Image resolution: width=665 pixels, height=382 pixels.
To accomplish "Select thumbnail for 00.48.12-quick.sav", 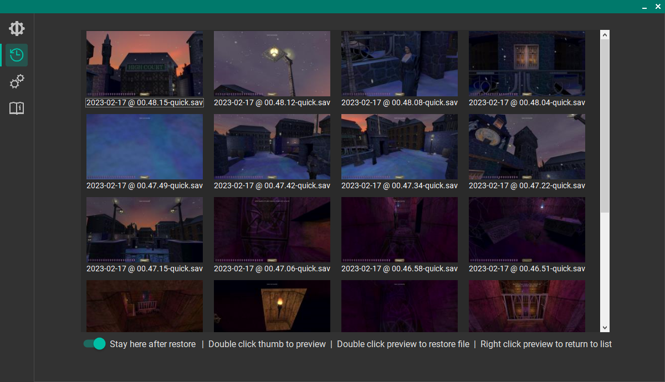I will point(272,64).
